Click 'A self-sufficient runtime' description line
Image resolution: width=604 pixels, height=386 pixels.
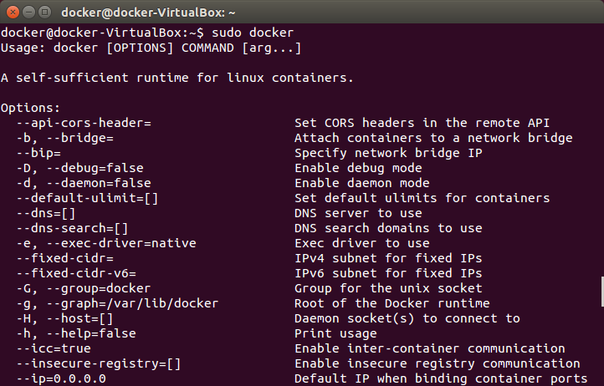coord(177,78)
